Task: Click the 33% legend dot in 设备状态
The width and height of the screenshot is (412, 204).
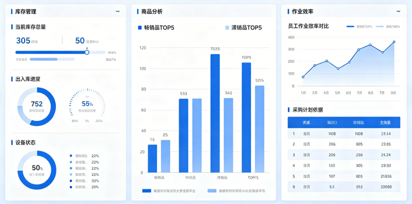Action: click(x=71, y=181)
